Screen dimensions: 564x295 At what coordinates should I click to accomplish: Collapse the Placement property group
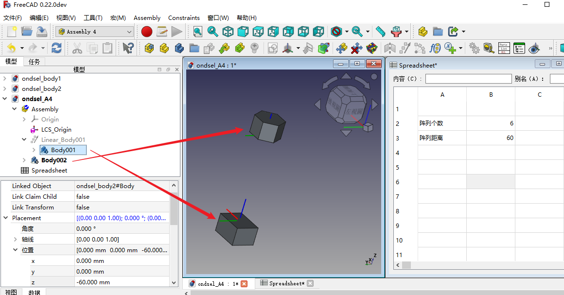(x=5, y=218)
